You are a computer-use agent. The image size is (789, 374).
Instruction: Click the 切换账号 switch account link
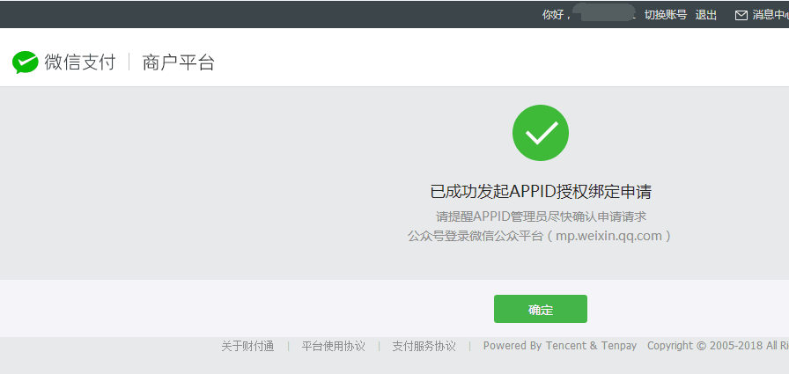point(665,15)
